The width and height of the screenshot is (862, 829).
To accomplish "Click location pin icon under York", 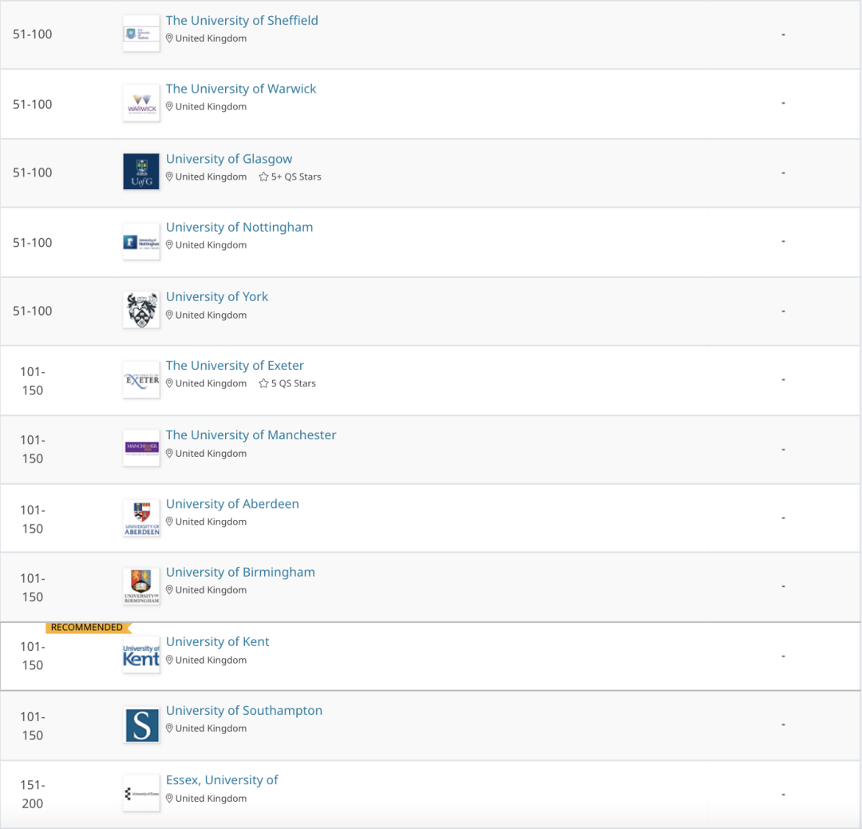I will click(x=169, y=315).
